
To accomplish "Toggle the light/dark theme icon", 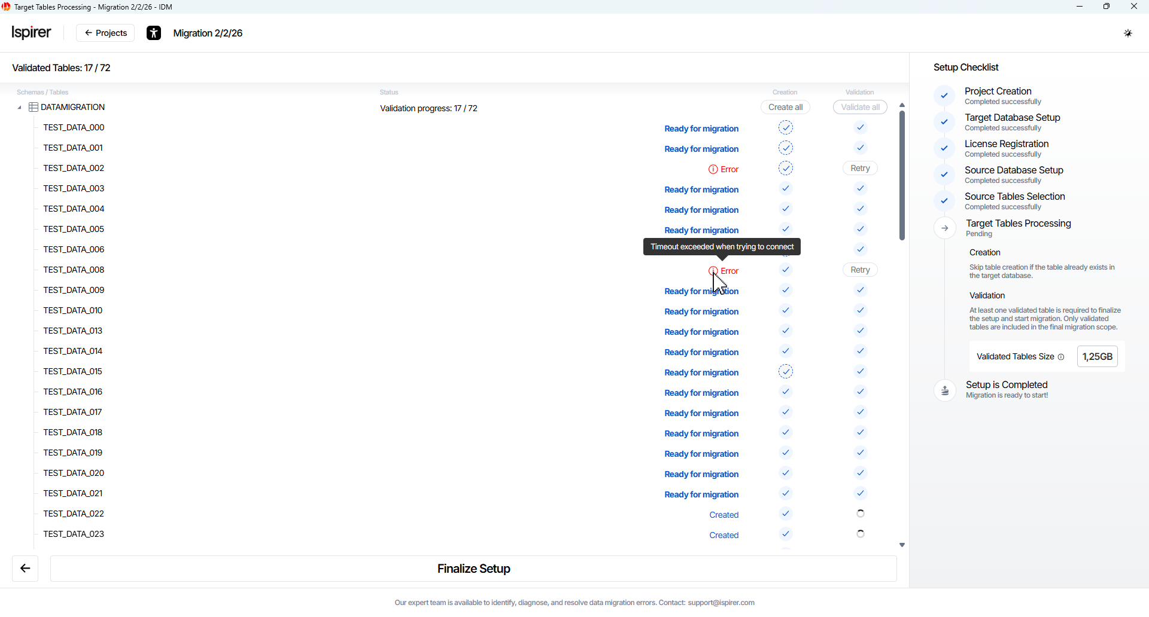I will [1127, 33].
